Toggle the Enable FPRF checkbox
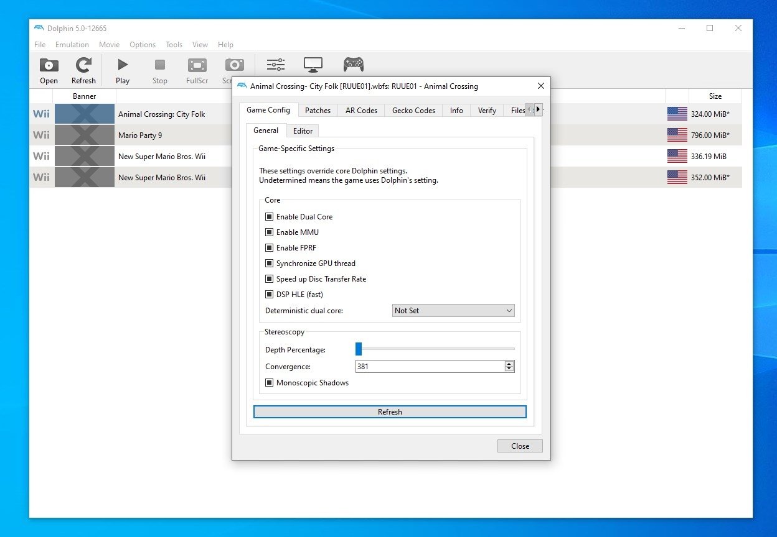The width and height of the screenshot is (777, 537). 270,248
